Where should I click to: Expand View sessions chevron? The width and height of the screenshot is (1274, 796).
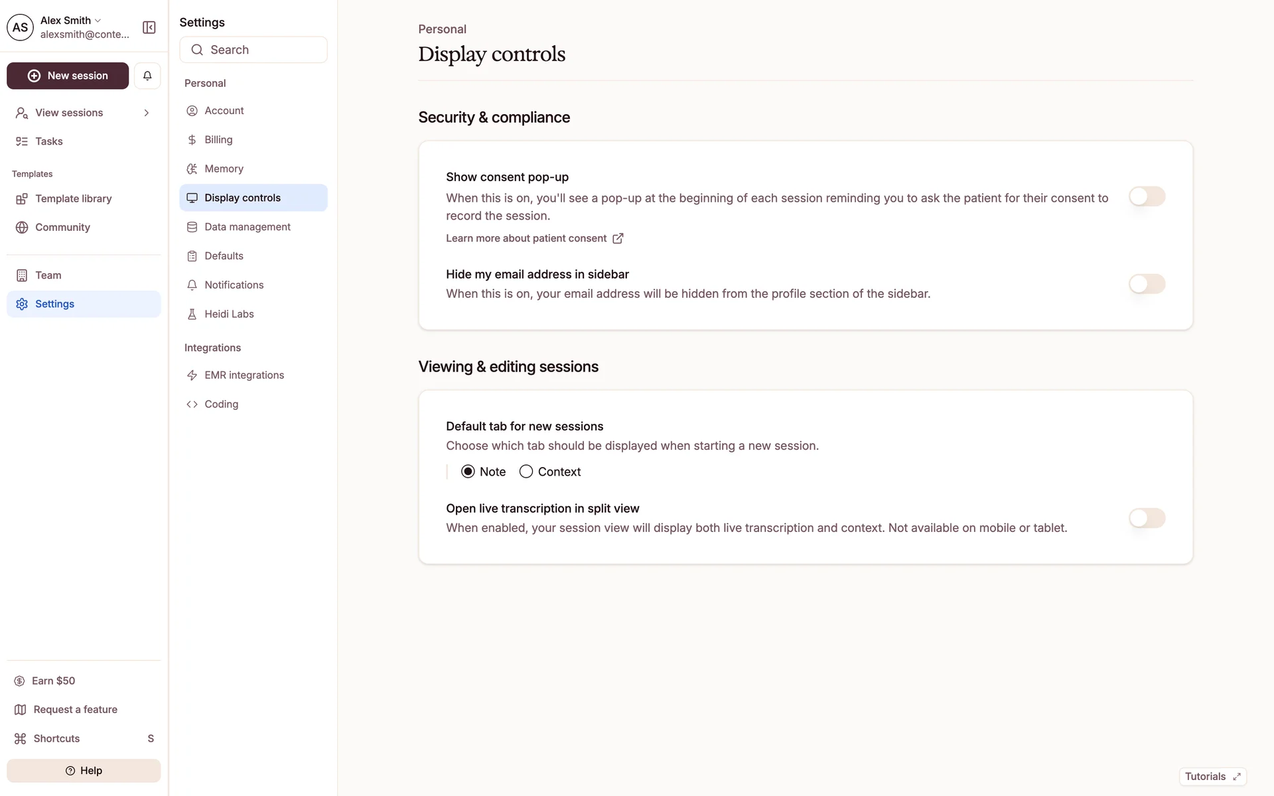pyautogui.click(x=146, y=113)
